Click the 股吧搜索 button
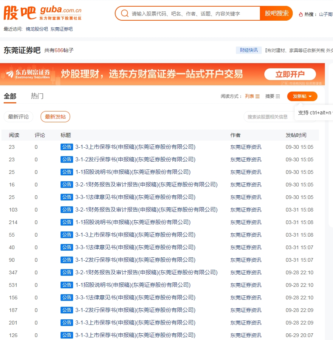The image size is (333, 340). [x=277, y=13]
